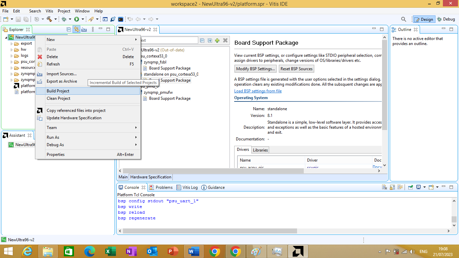Open the Run button dropdown arrow
Viewport: 459px width, 258px height.
(82, 19)
